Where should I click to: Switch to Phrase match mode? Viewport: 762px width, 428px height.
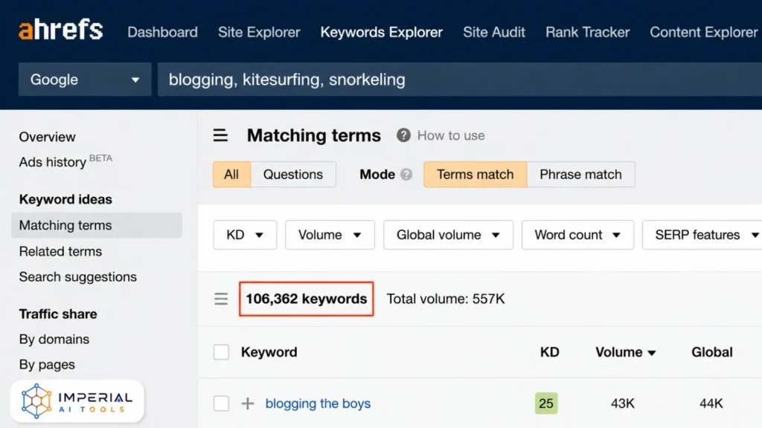[x=580, y=174]
